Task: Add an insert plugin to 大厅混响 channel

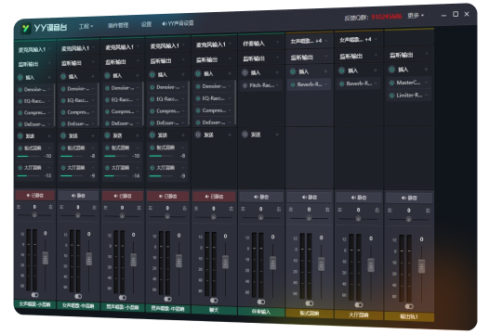Action: (x=376, y=71)
